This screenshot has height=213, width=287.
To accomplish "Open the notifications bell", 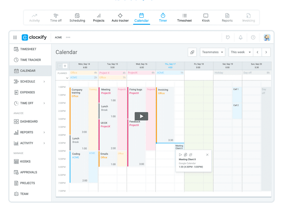I will pyautogui.click(x=241, y=37).
